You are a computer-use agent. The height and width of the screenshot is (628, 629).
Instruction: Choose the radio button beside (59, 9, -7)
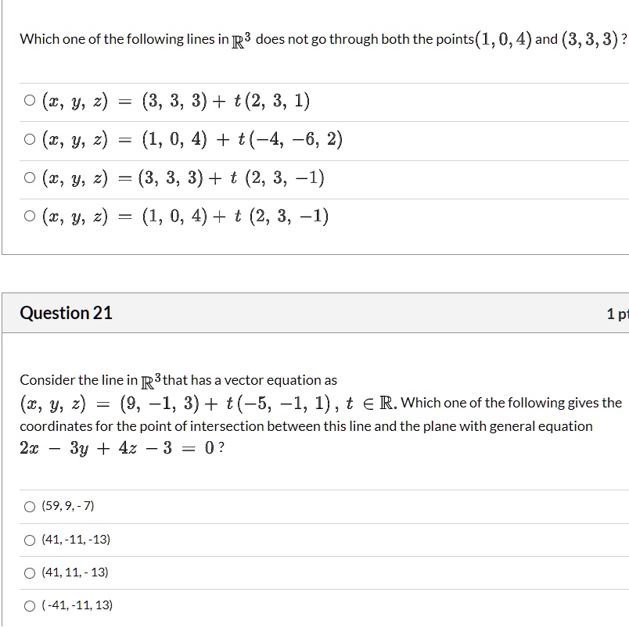coord(30,507)
